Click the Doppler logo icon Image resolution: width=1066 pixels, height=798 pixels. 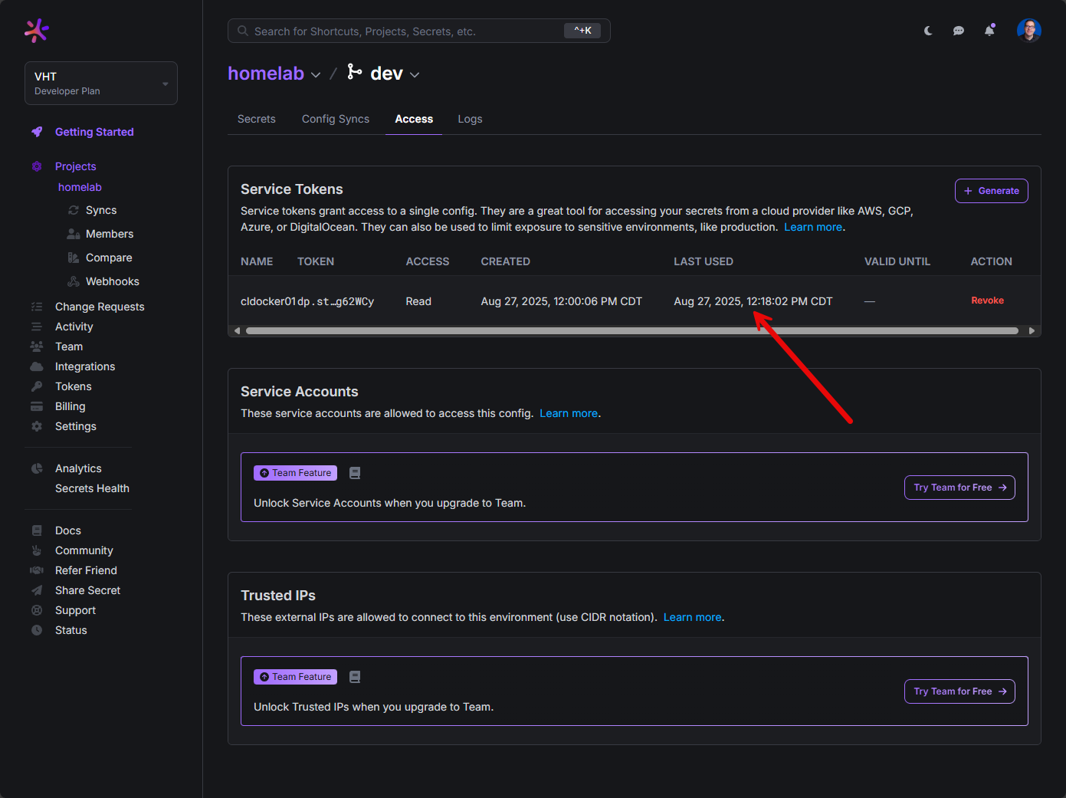[37, 31]
